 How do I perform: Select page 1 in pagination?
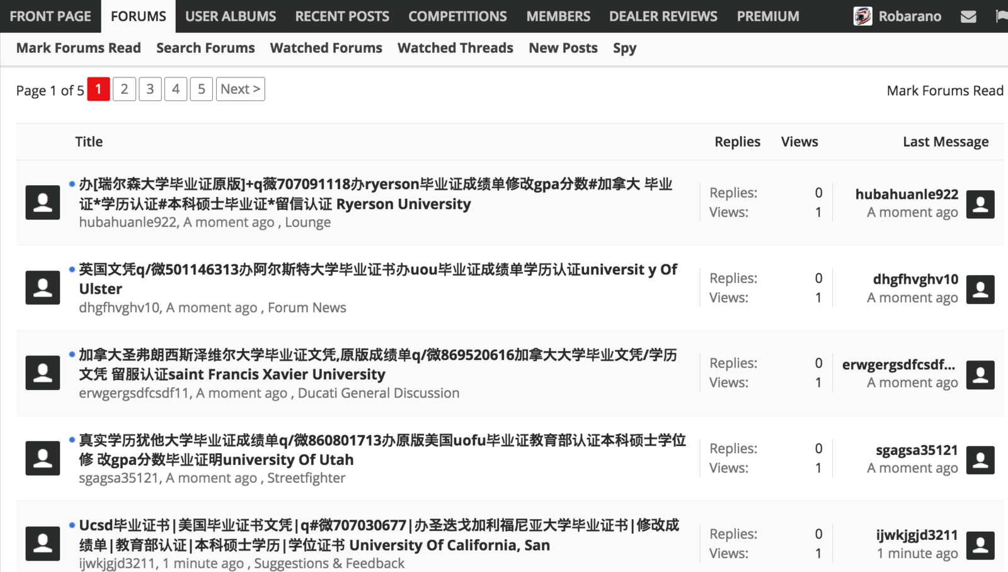[x=98, y=89]
